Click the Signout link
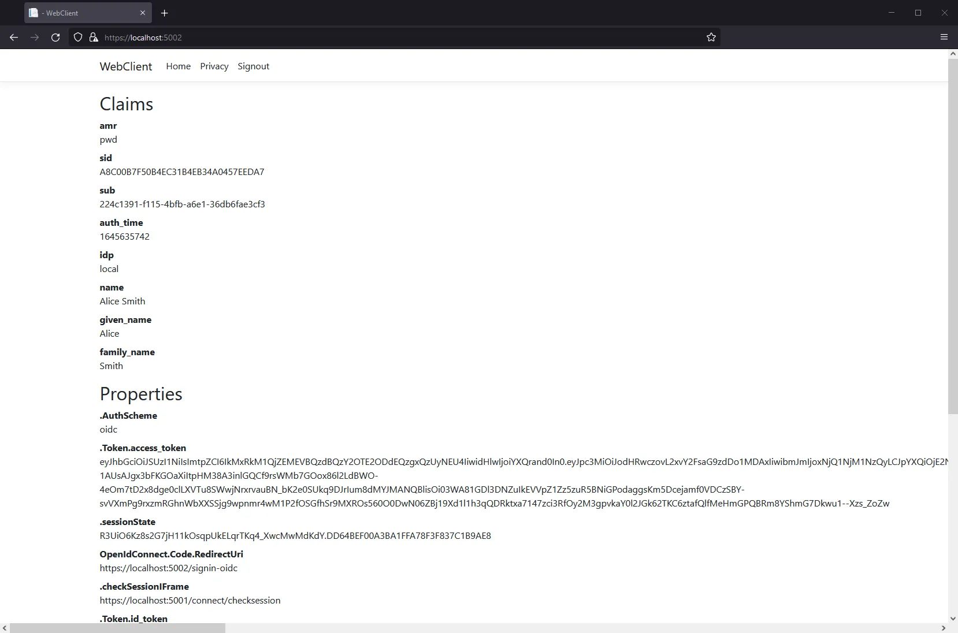 pyautogui.click(x=253, y=66)
